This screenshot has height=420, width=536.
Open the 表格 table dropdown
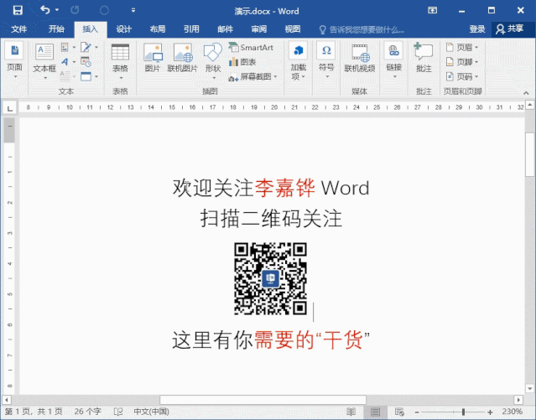click(x=120, y=61)
